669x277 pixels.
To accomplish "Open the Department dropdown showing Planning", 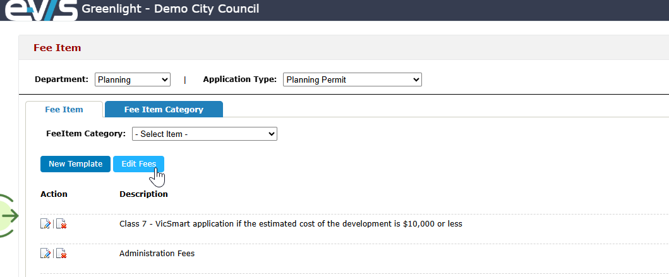I will [133, 80].
